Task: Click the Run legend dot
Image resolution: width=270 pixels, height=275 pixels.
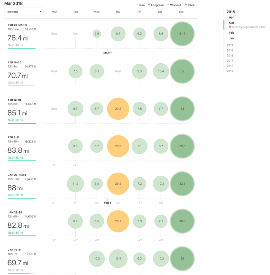Action: [137, 4]
